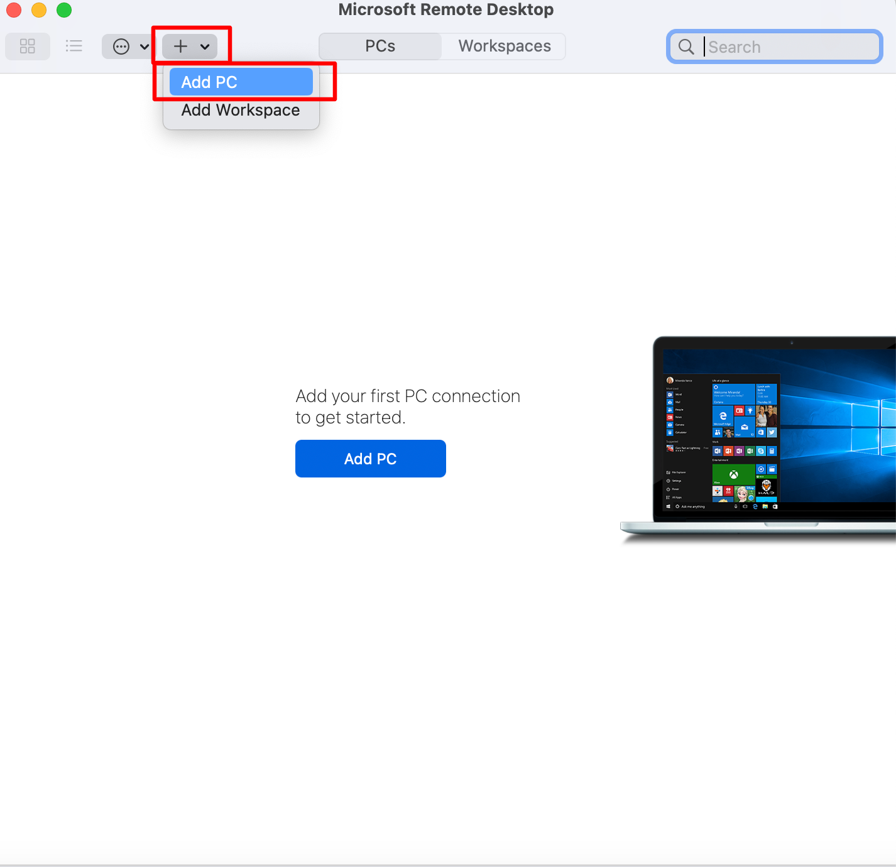Expand chevron beside ellipsis actions button

point(145,46)
